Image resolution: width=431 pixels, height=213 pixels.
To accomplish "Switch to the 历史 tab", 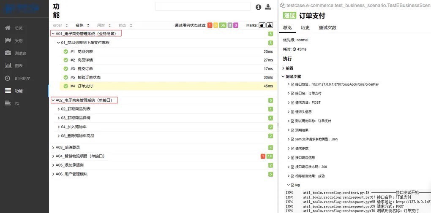I will coord(305,27).
